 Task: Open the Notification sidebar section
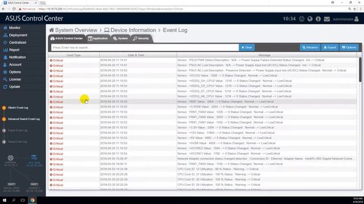15,57
